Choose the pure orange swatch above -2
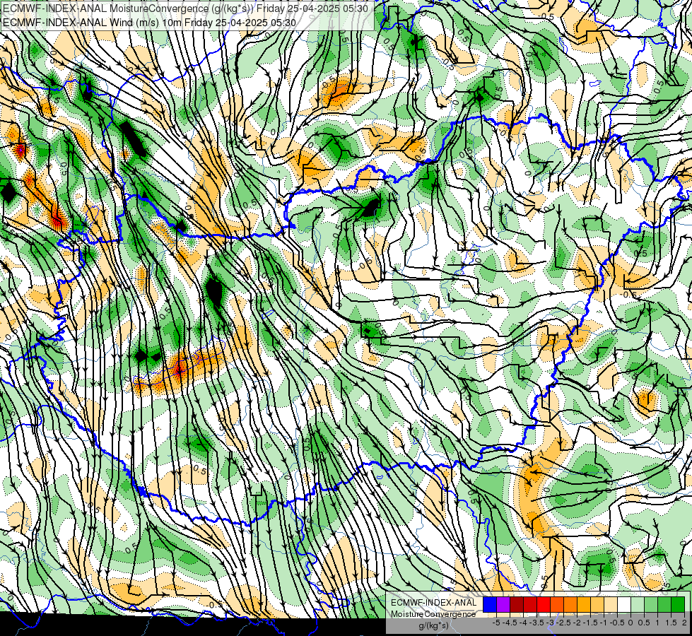The image size is (692, 636). coord(570,604)
